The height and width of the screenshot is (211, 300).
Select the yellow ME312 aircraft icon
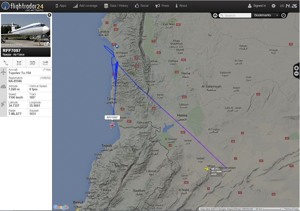(x=207, y=169)
